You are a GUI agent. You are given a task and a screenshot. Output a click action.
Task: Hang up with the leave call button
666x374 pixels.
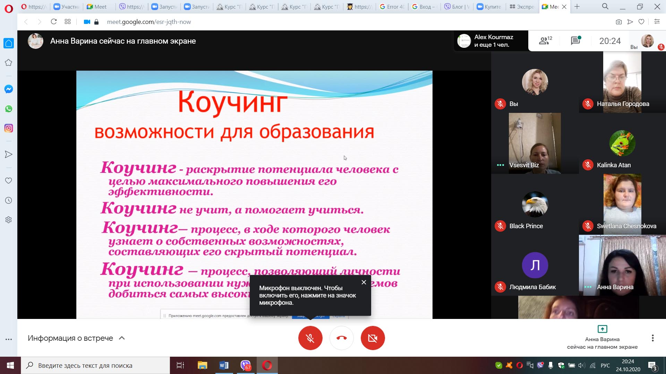click(x=341, y=338)
